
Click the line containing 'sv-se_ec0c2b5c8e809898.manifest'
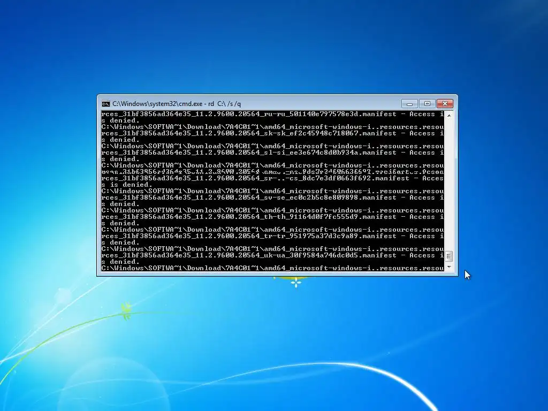point(272,197)
